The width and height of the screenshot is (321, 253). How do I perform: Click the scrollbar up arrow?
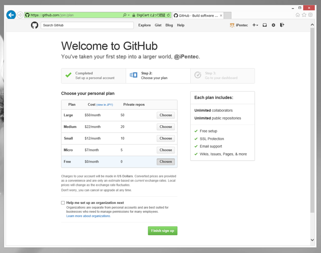tap(312, 25)
